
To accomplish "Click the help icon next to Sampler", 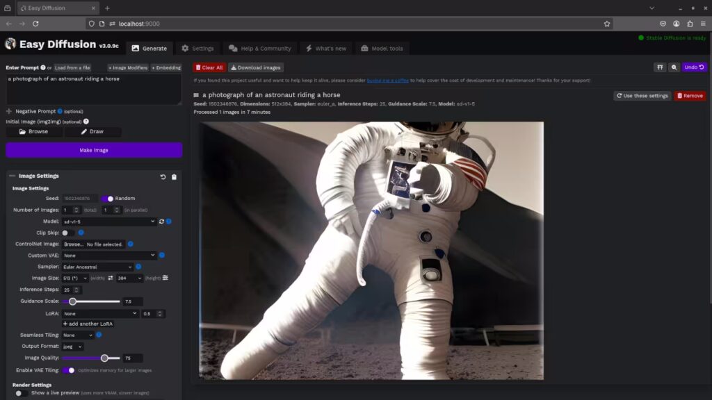I will (x=138, y=267).
